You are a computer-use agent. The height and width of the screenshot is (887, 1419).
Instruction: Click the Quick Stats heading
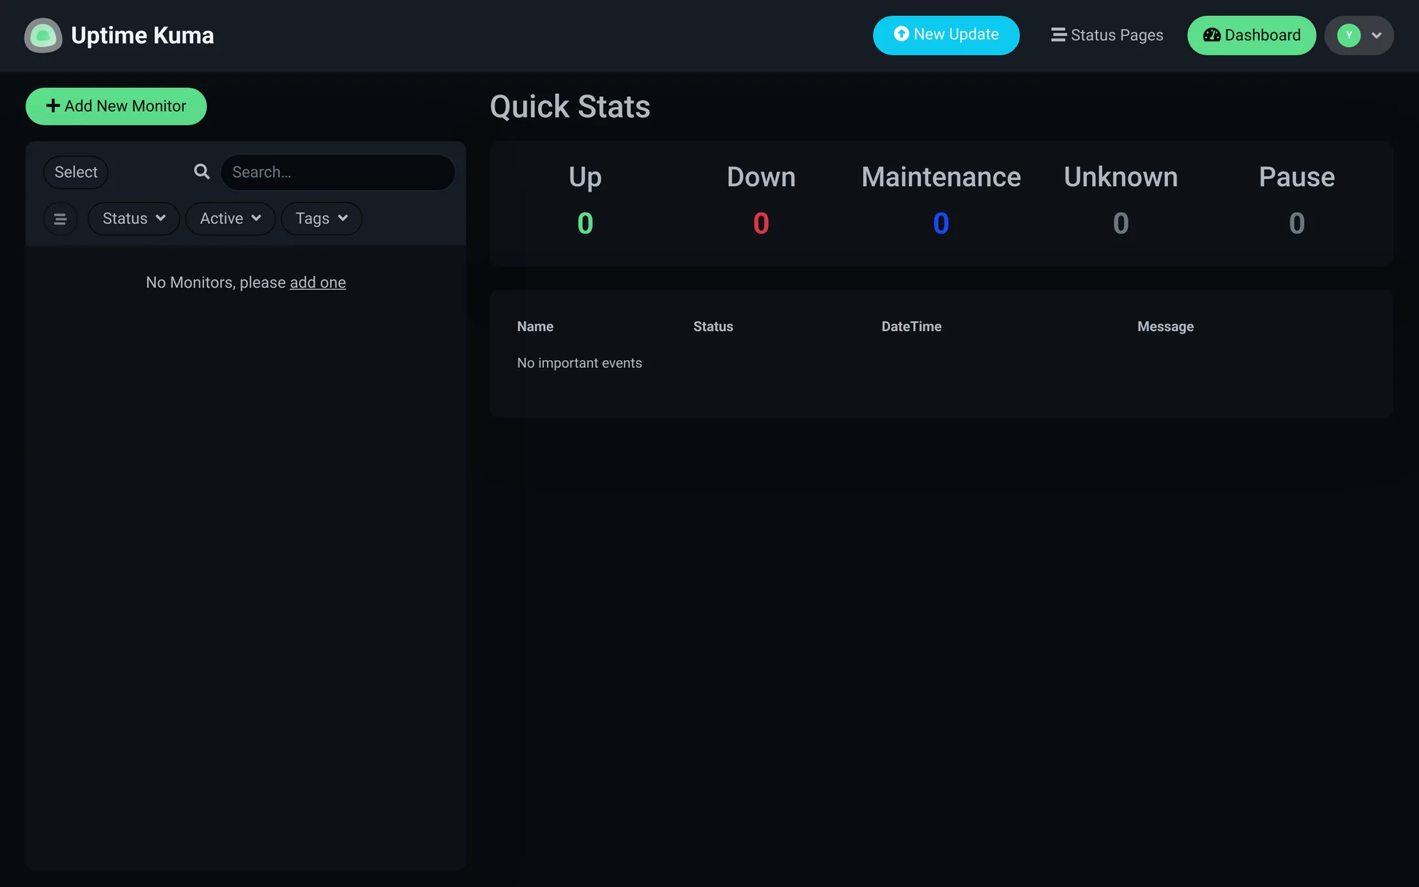click(570, 107)
